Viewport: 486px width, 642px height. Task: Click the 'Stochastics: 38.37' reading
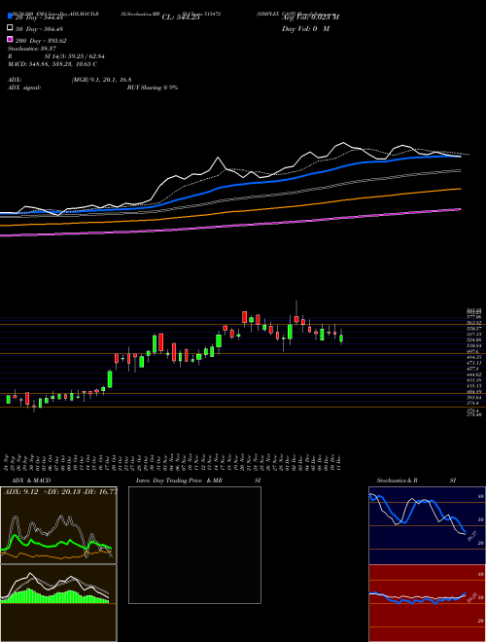(30, 49)
